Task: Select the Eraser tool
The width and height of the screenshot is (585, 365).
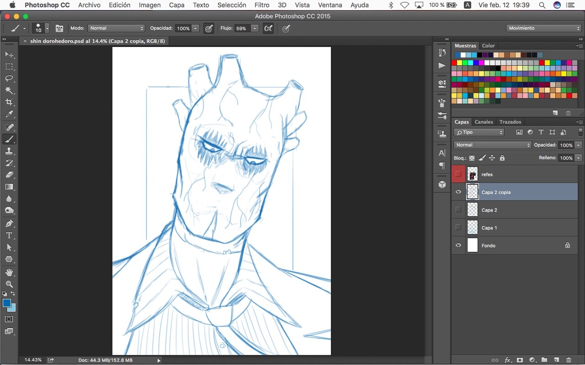Action: point(9,175)
